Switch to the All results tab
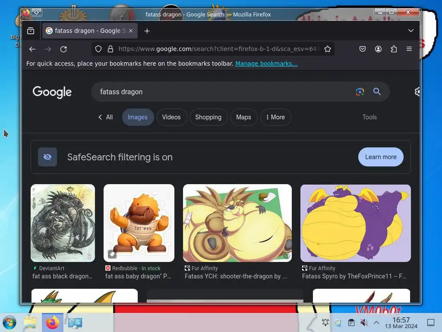442x332 pixels. coord(105,117)
